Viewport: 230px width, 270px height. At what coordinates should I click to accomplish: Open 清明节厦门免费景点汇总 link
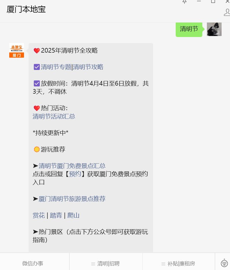coord(72,166)
